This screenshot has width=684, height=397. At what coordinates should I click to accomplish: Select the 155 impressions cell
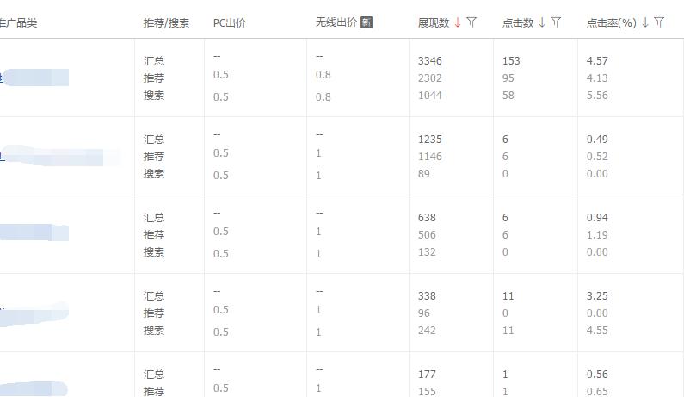point(427,391)
